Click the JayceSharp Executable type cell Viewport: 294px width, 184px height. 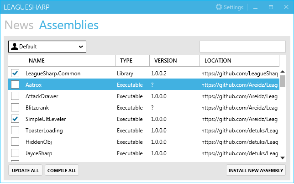[x=130, y=153]
